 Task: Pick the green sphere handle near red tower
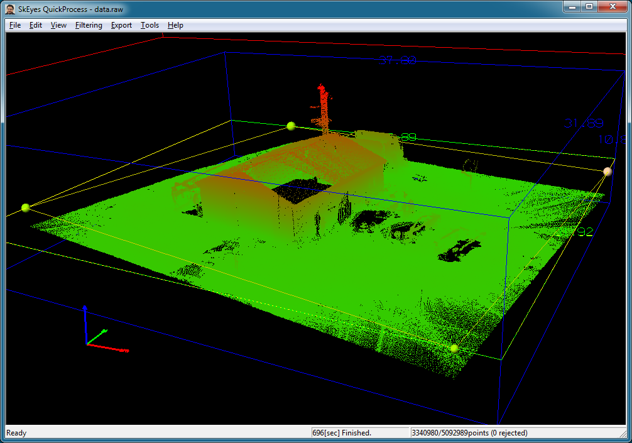290,126
